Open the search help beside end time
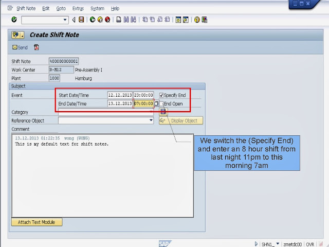329x247 pixels. (156, 103)
